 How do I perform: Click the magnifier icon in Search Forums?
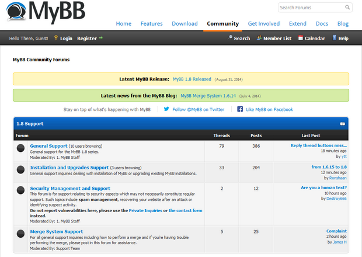[347, 8]
